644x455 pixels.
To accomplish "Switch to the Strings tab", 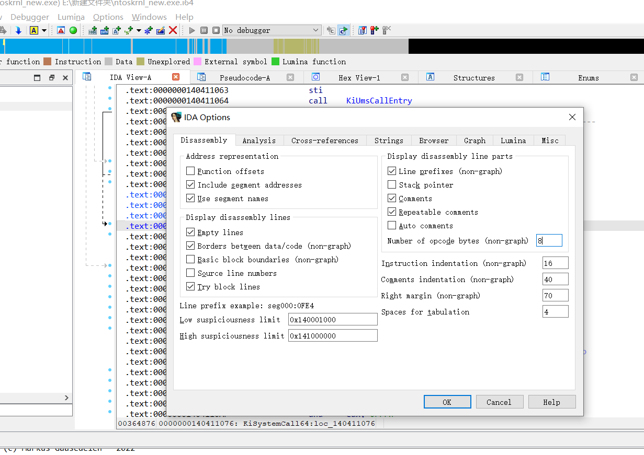I will tap(389, 141).
